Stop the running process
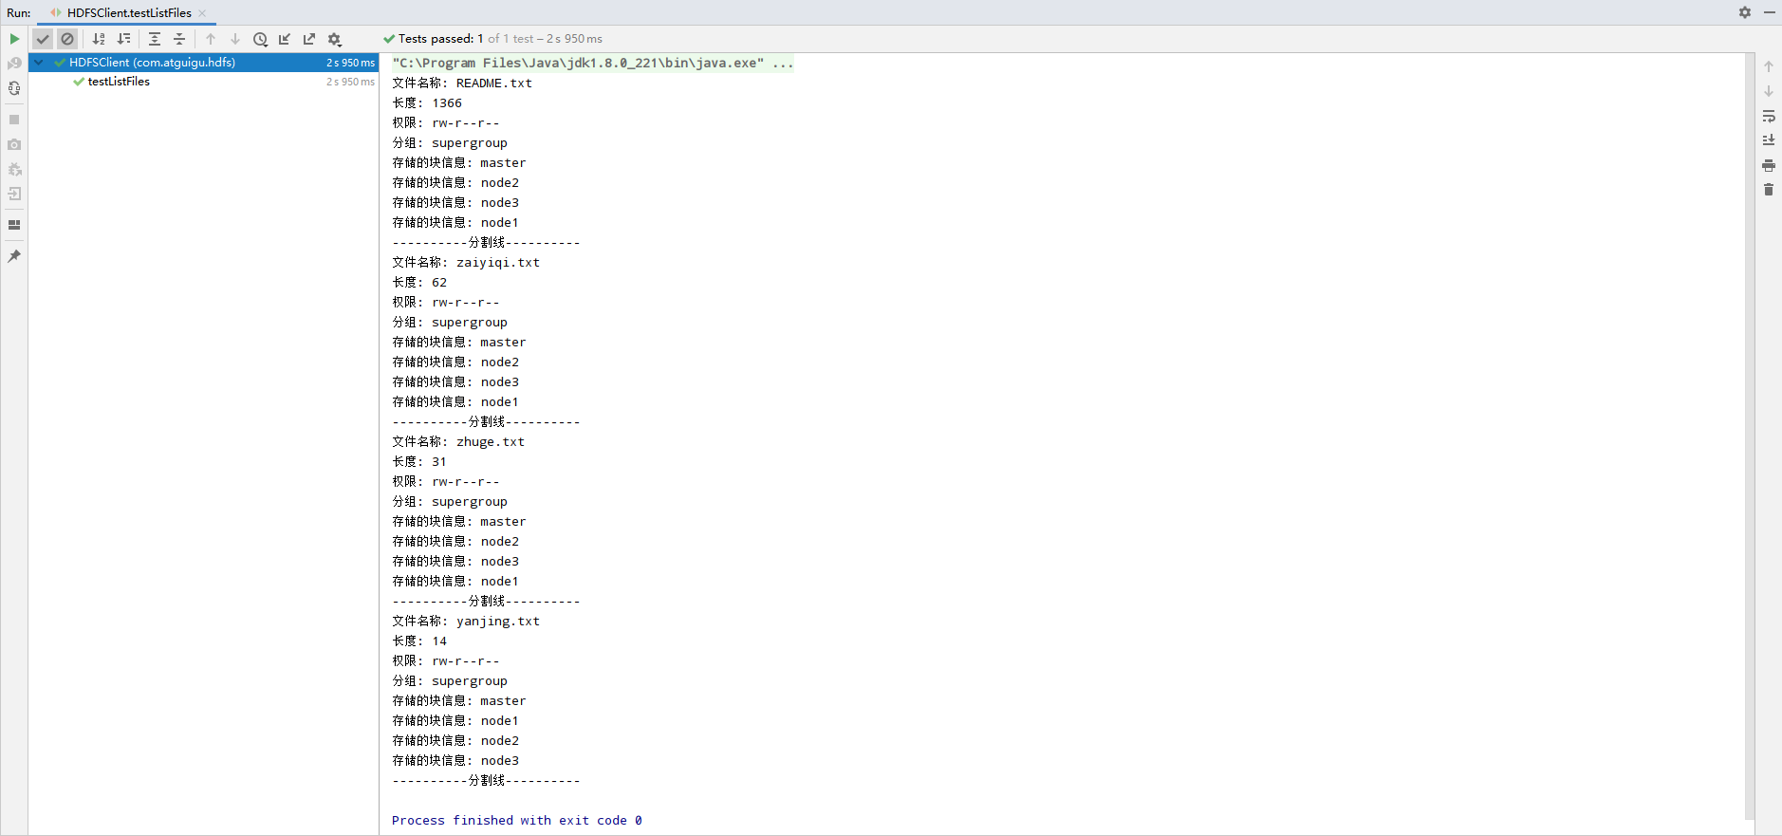Viewport: 1782px width, 836px height. (14, 120)
